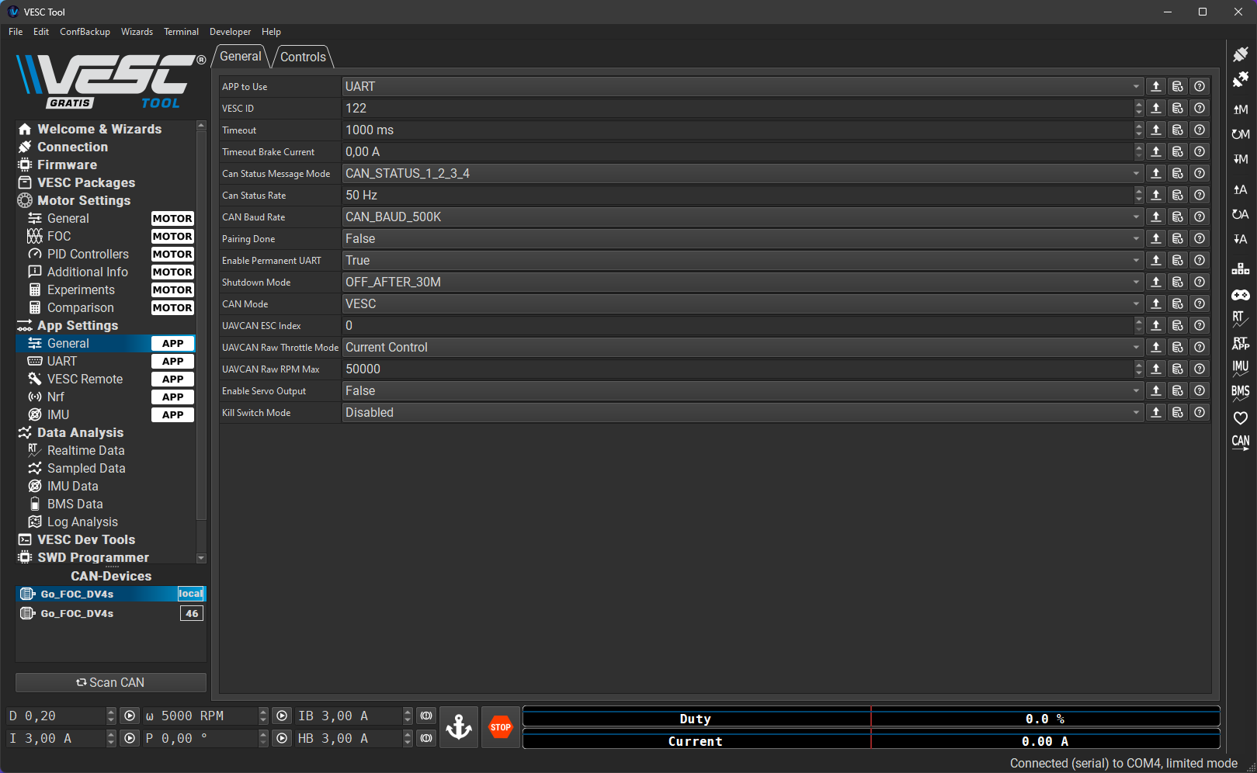This screenshot has height=773, width=1257.
Task: Write motor configuration (down arrow M icon)
Action: pos(1240,159)
